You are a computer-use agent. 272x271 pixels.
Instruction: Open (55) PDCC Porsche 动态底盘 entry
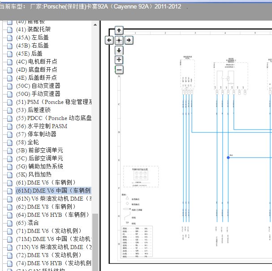pyautogui.click(x=54, y=118)
